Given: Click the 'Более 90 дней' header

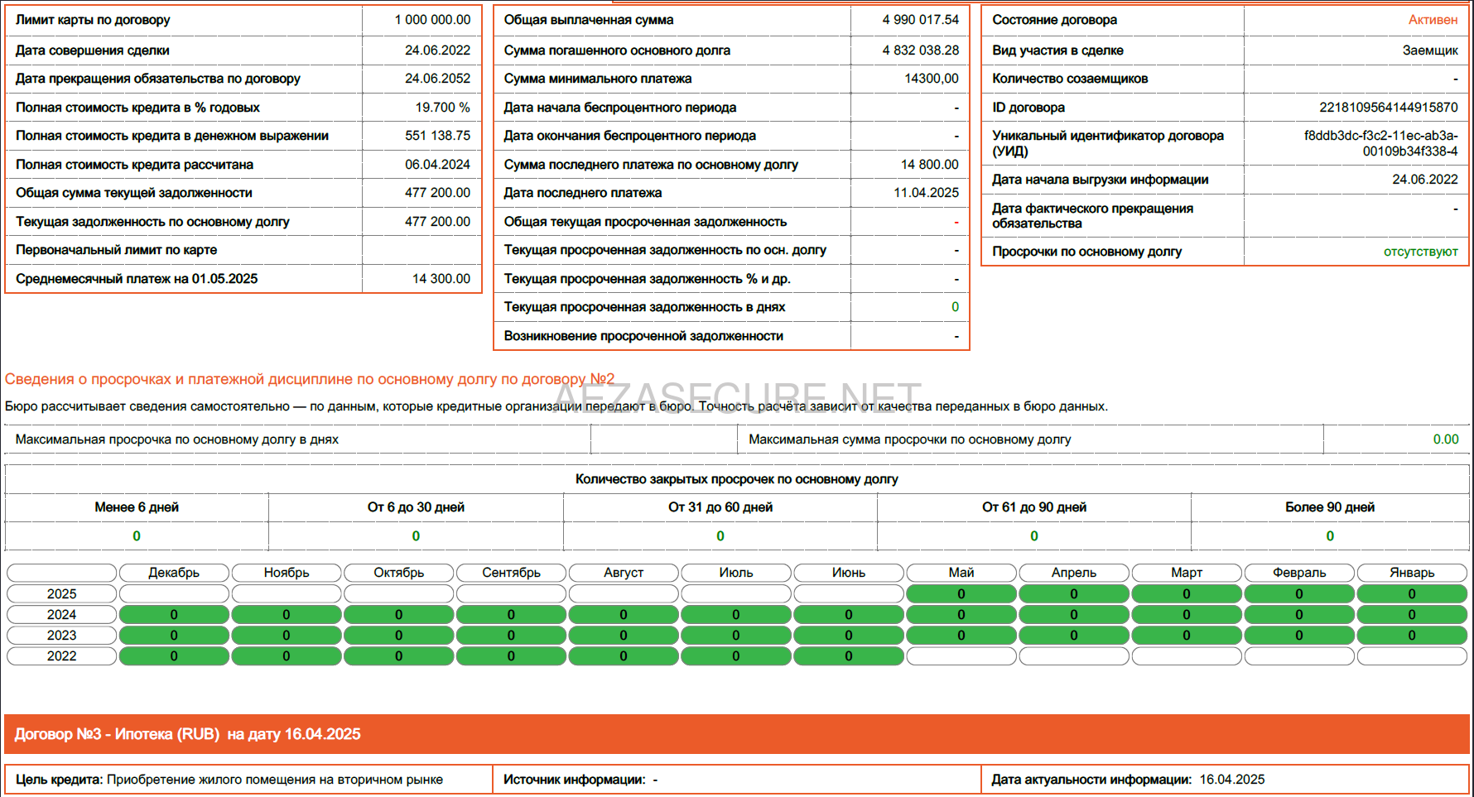Looking at the screenshot, I should (1330, 507).
